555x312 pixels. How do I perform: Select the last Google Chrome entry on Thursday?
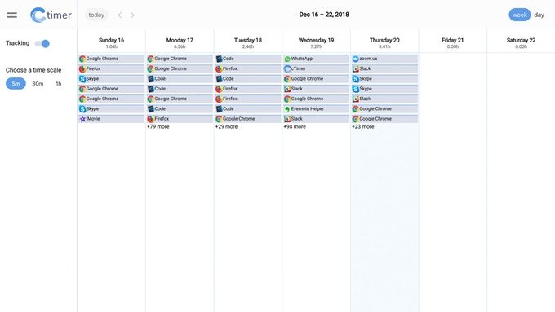point(384,119)
